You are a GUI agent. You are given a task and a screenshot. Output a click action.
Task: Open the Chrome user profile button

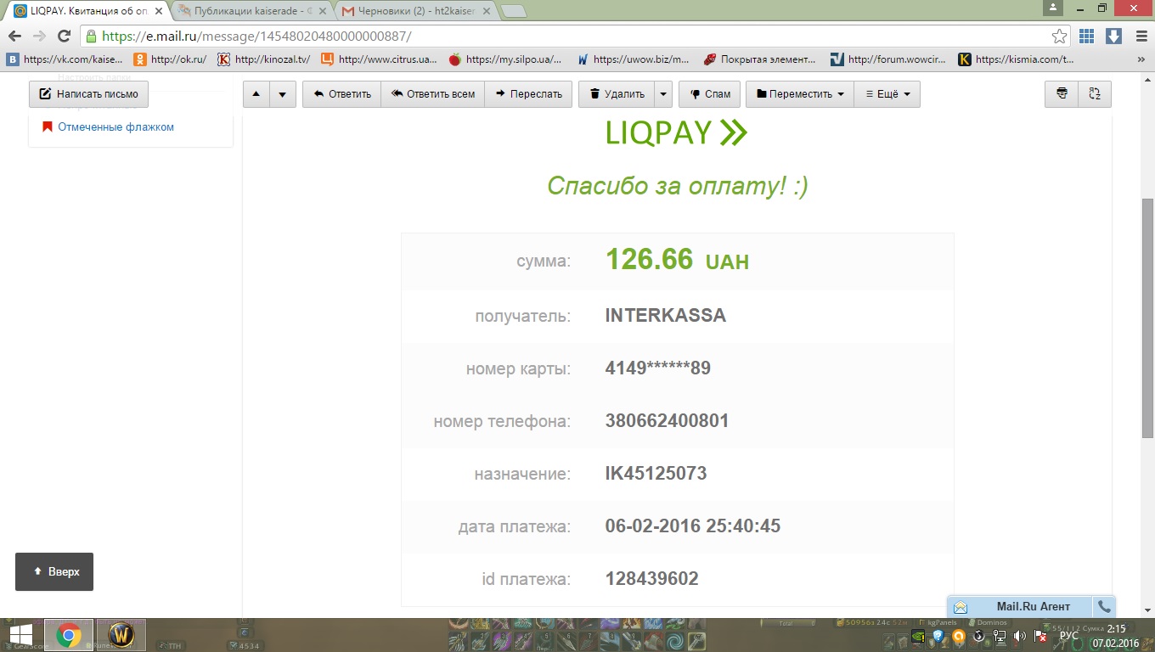click(1054, 7)
